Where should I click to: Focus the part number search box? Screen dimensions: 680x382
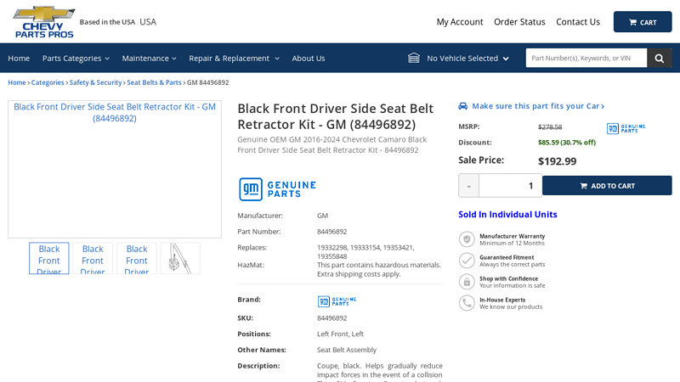pos(586,58)
